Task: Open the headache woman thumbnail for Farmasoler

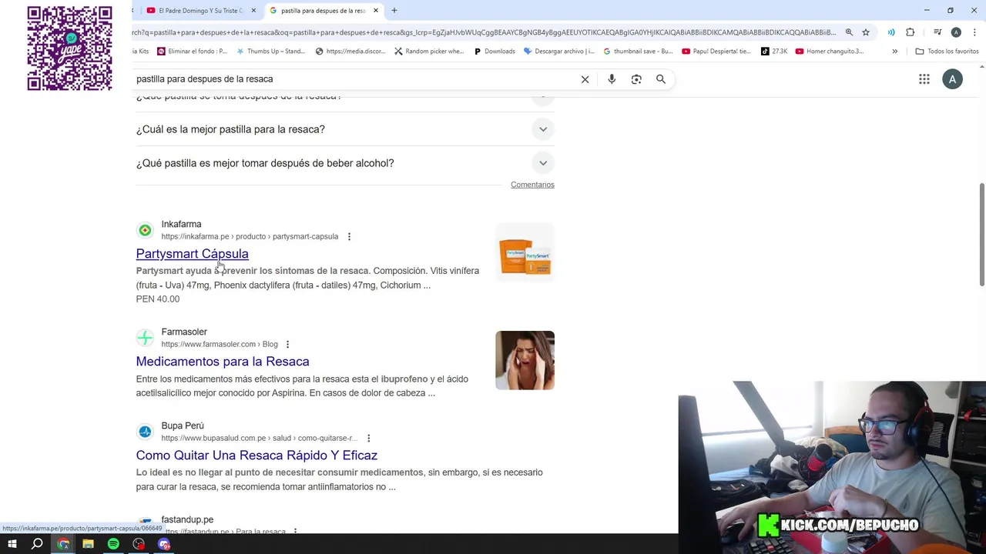Action: click(x=525, y=360)
